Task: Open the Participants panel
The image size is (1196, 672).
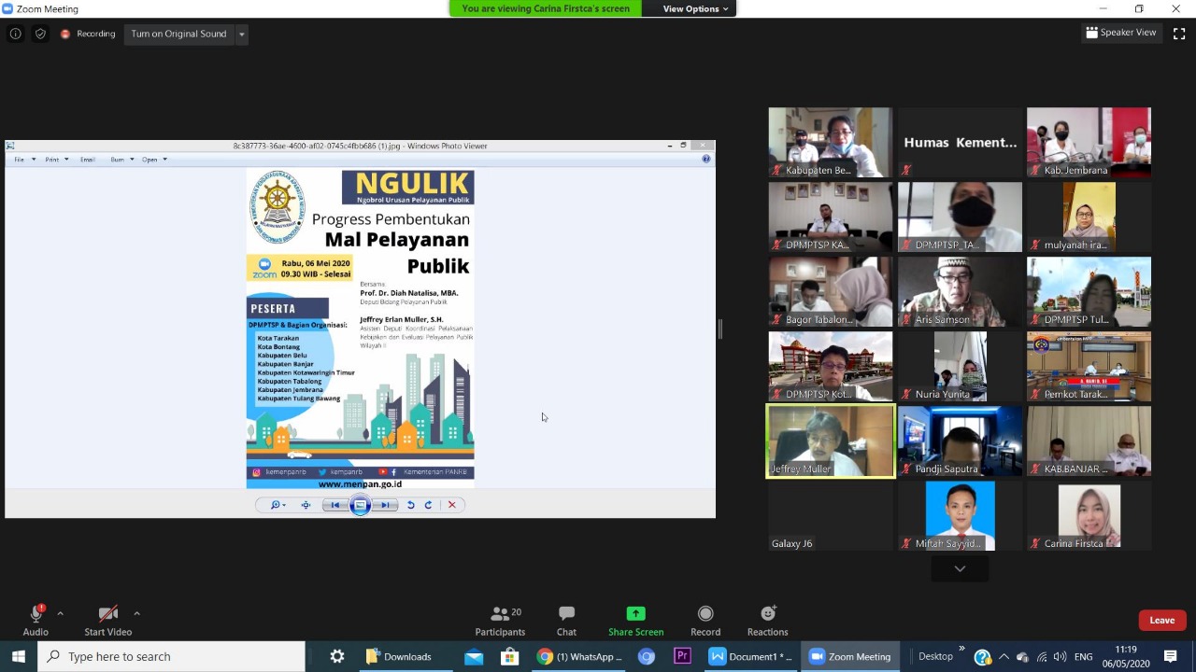Action: click(500, 621)
